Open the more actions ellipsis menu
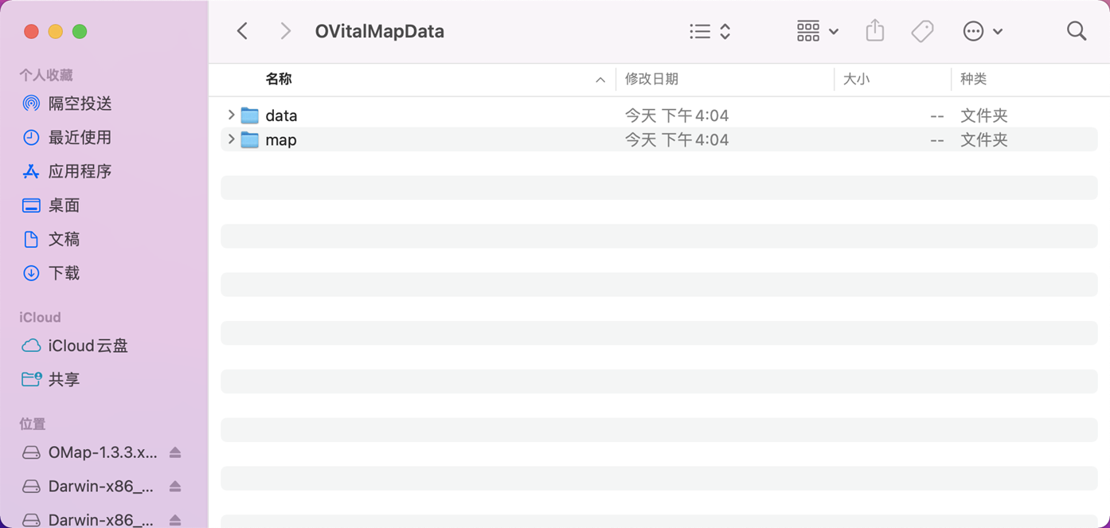Screen dimensions: 1110x528 (x=982, y=31)
